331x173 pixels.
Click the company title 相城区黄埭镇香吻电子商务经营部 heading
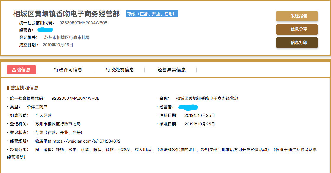67,14
